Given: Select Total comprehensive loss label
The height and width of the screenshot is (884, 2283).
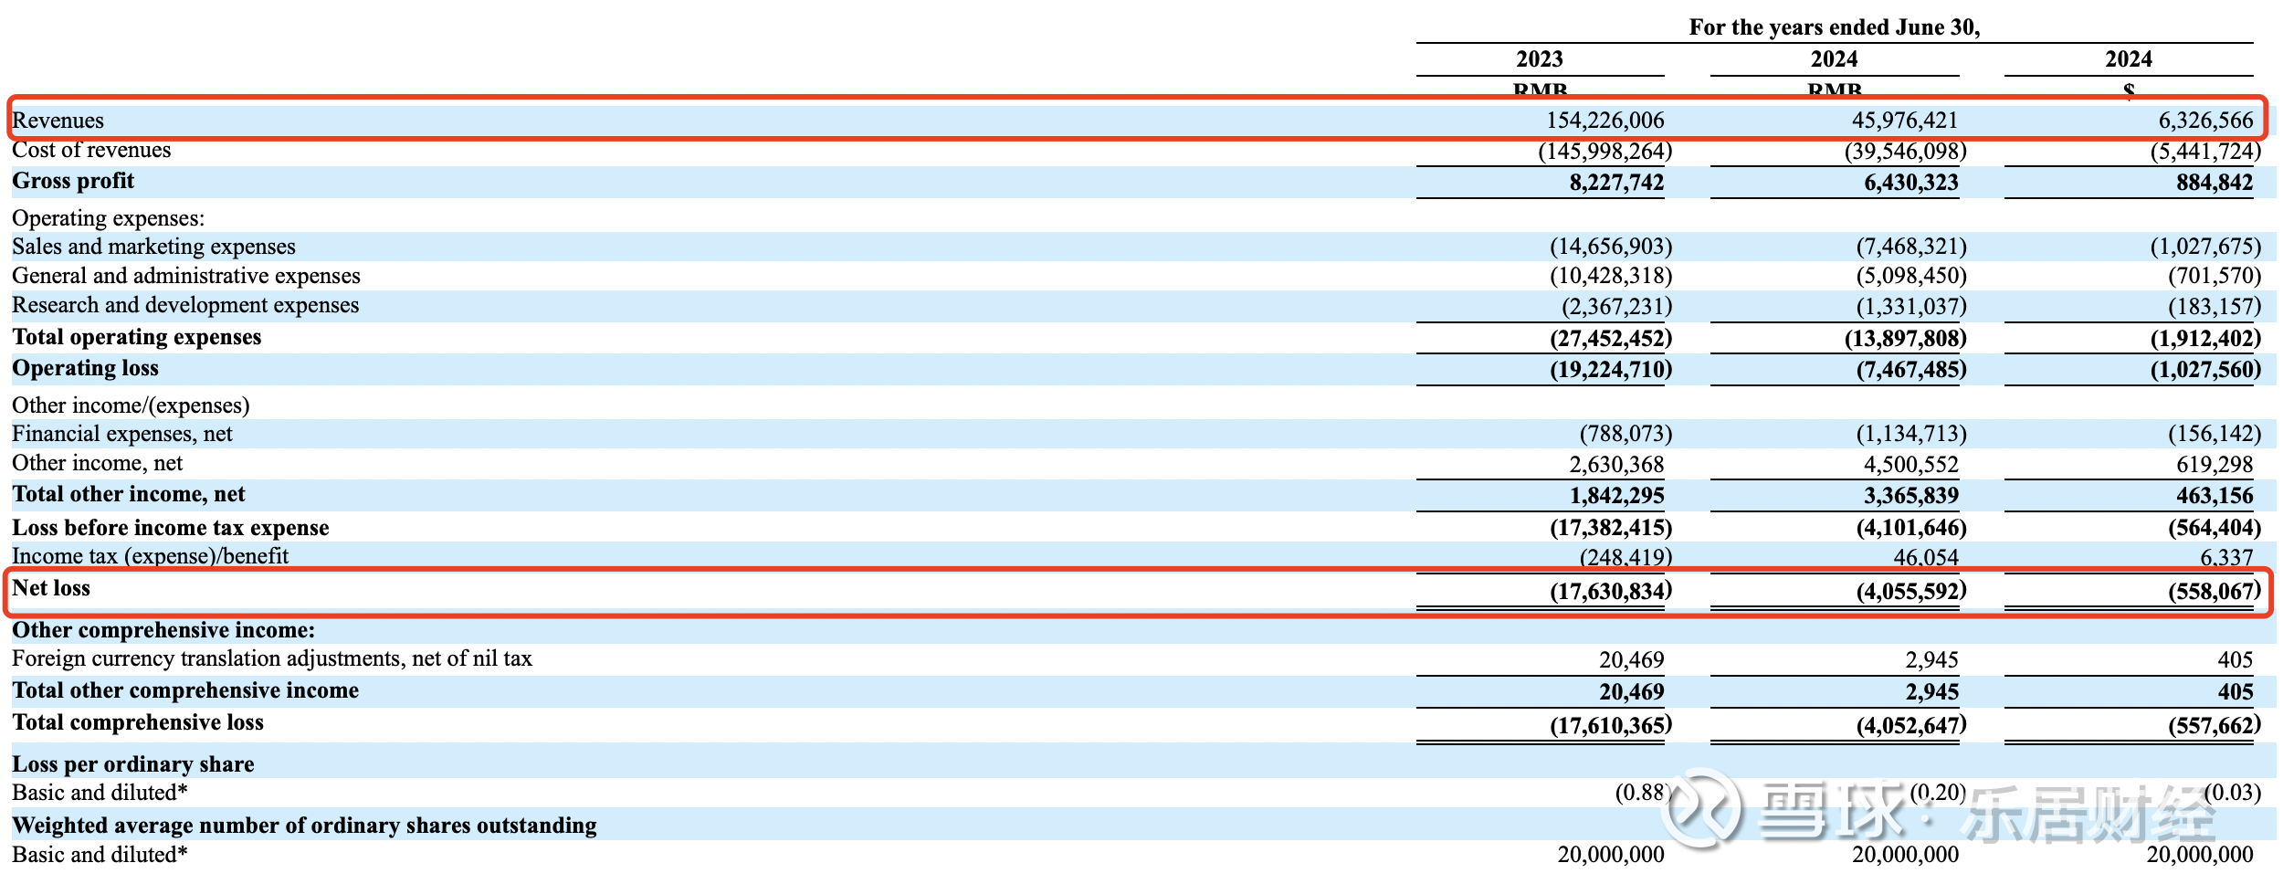Looking at the screenshot, I should point(138,722).
